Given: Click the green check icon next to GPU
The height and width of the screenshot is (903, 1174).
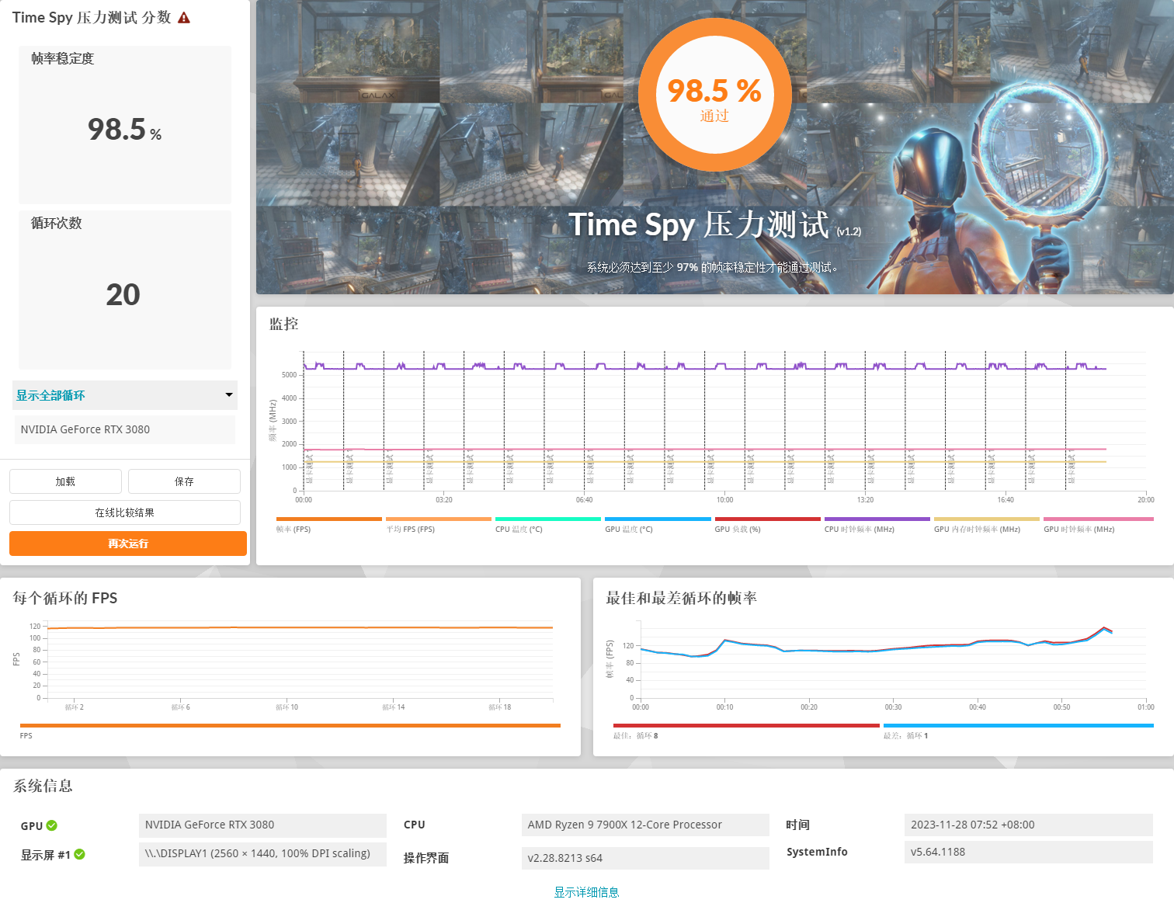Looking at the screenshot, I should [52, 825].
